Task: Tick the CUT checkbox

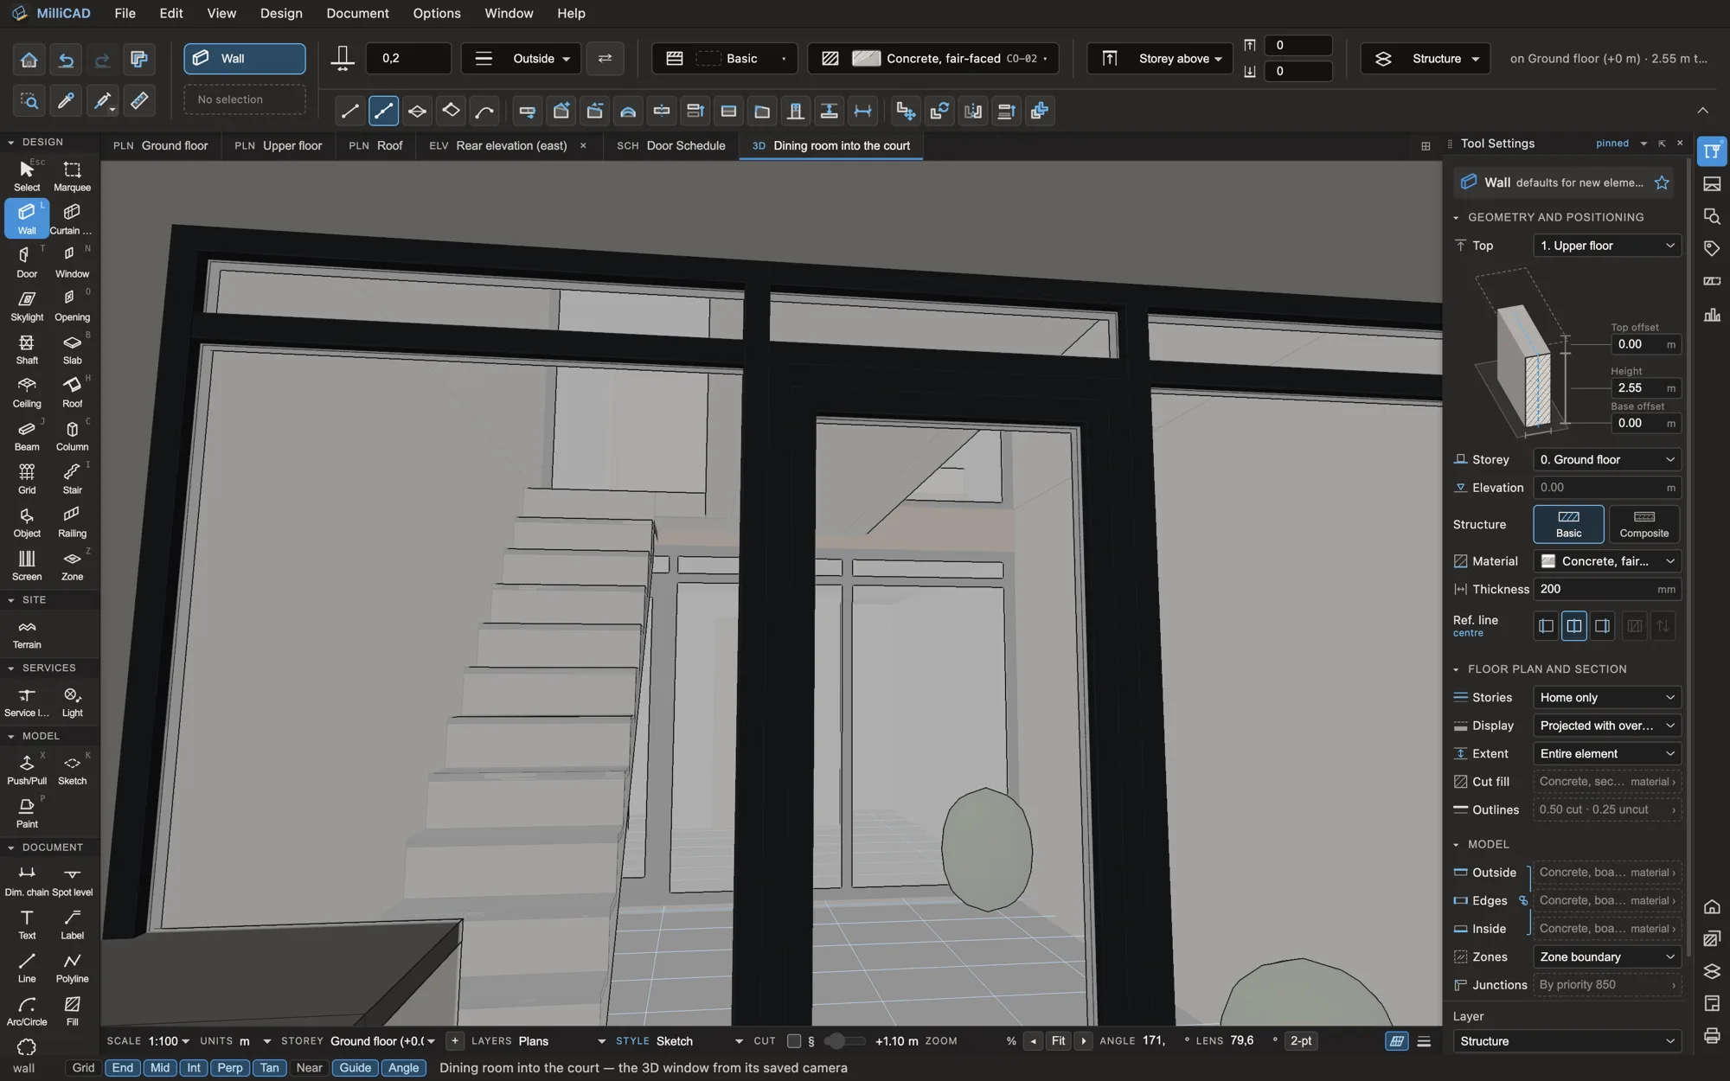Action: [x=793, y=1040]
